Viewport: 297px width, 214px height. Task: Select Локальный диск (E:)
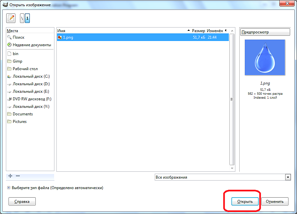point(30,91)
